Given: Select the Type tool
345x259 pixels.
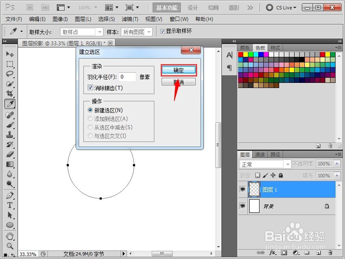Looking at the screenshot, I should pos(10,205).
